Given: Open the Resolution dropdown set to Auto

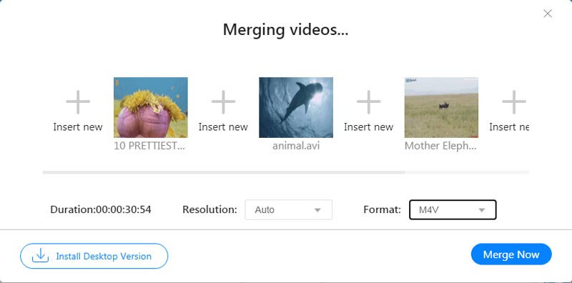Looking at the screenshot, I should point(289,209).
